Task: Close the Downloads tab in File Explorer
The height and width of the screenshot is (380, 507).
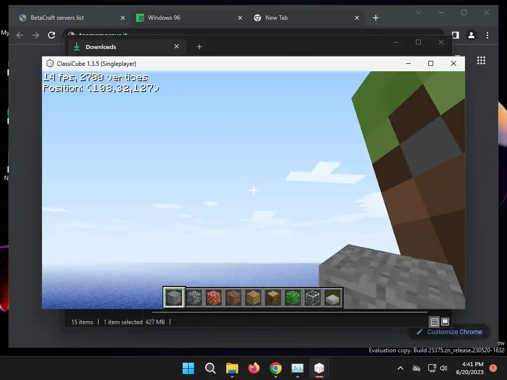Action: pos(177,47)
